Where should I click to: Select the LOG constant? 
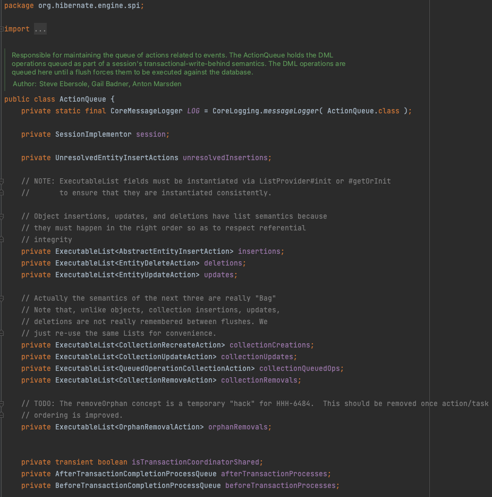click(x=193, y=111)
